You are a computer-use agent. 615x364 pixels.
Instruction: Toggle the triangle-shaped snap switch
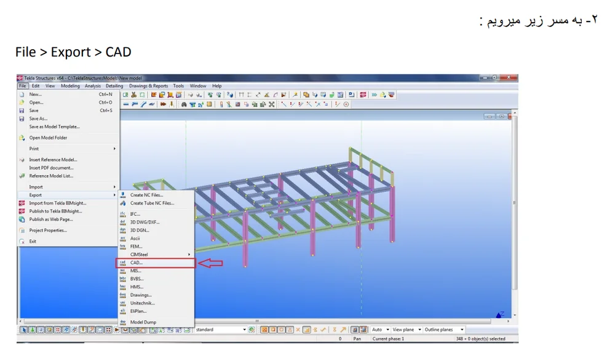tap(290, 330)
